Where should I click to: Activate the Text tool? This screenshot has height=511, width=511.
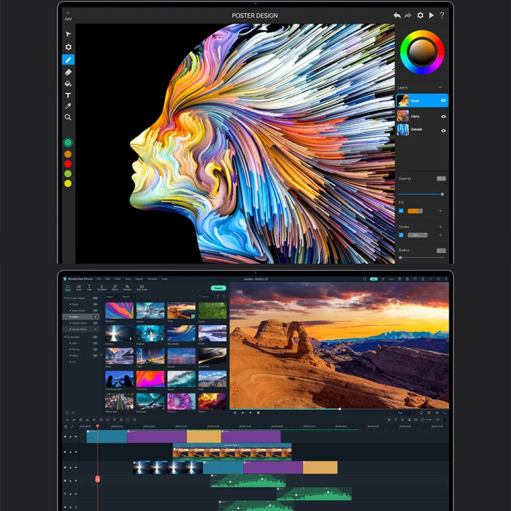click(x=68, y=95)
